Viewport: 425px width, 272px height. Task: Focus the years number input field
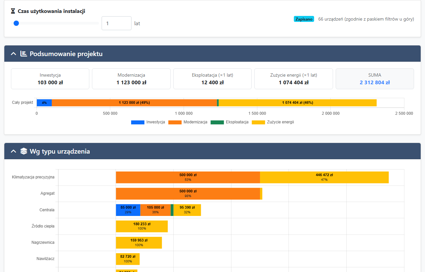[117, 23]
